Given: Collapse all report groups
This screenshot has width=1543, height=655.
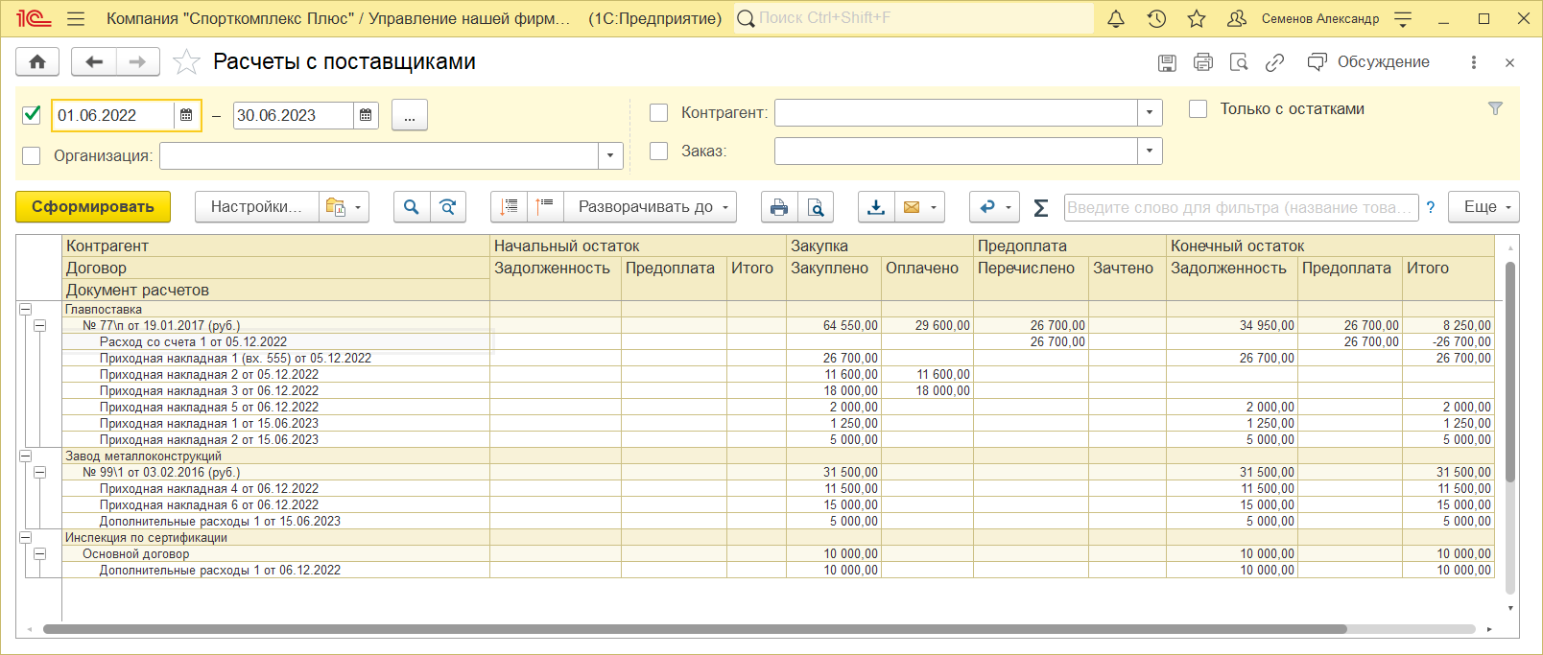Looking at the screenshot, I should click(510, 207).
